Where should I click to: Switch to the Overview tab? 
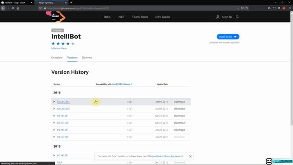pyautogui.click(x=57, y=58)
